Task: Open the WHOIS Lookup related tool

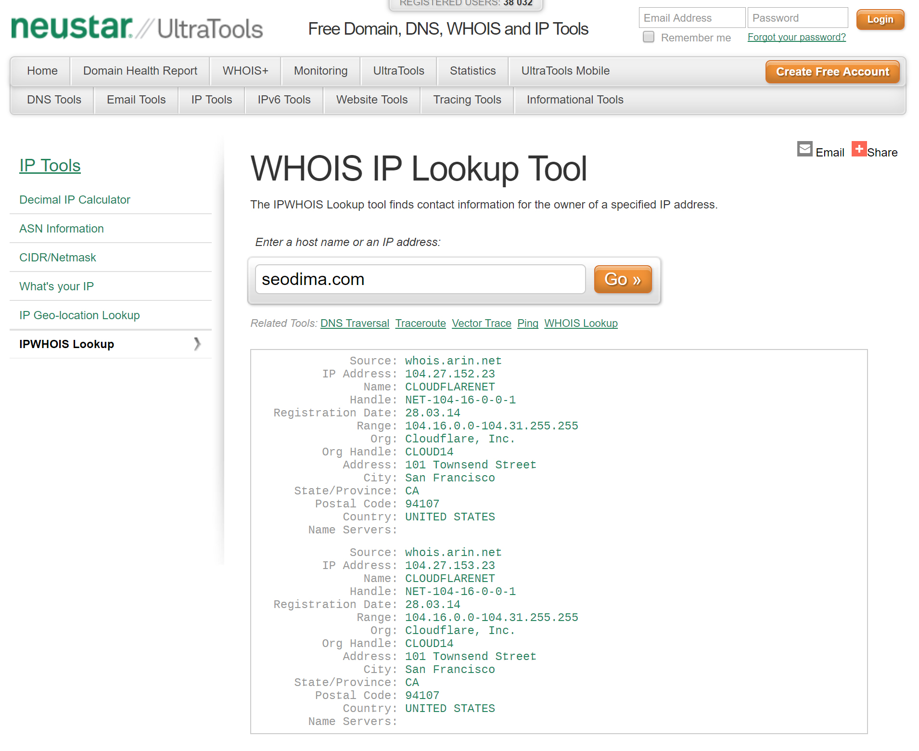Action: tap(581, 324)
